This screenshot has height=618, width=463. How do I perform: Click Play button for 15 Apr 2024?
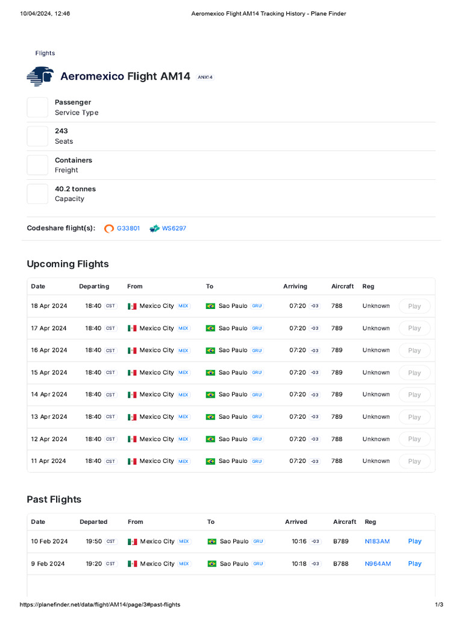415,373
